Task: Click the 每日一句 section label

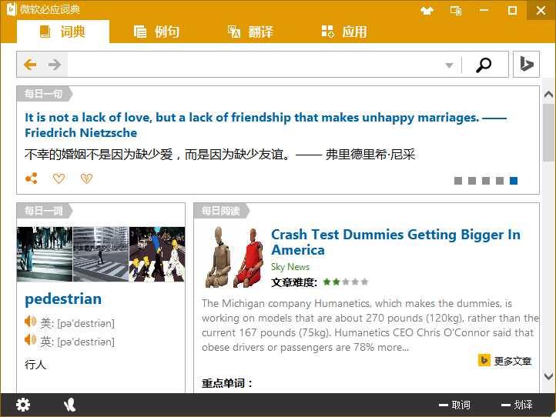Action: point(43,94)
